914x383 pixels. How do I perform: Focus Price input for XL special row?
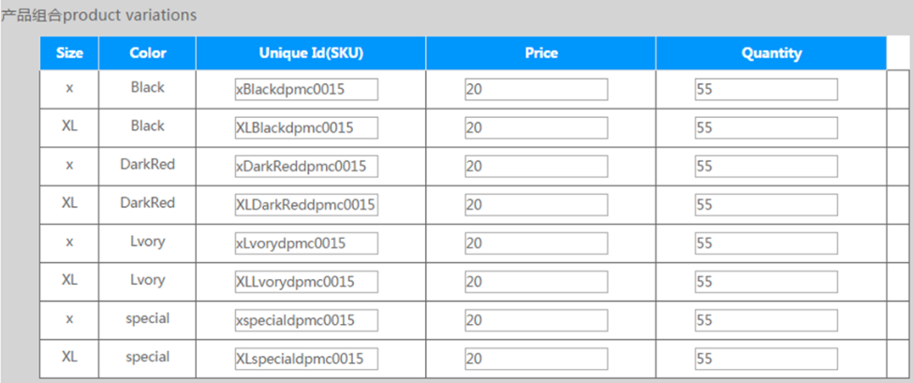coord(536,359)
